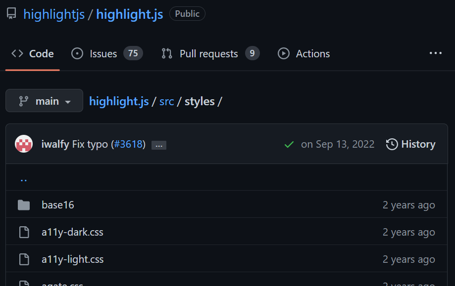Click iwalfy's avatar image

pyautogui.click(x=24, y=144)
